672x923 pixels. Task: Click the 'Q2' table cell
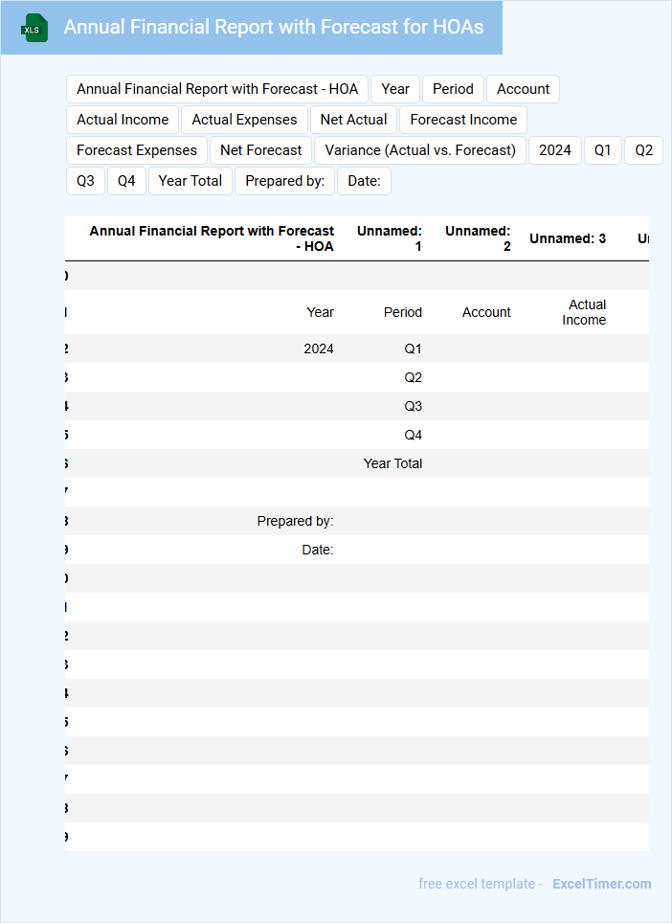point(413,378)
